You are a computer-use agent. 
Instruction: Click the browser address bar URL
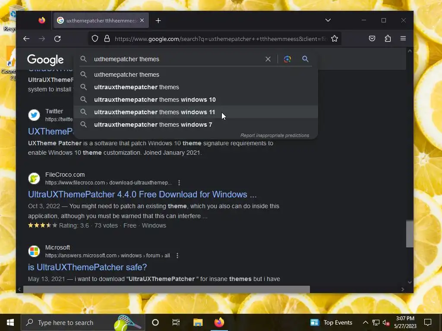coord(221,39)
